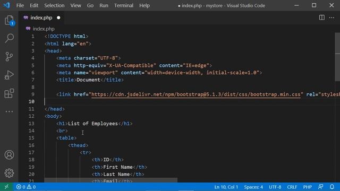340x191 pixels.
Task: Maximize the Visual Studio Code window
Action: 314,5
